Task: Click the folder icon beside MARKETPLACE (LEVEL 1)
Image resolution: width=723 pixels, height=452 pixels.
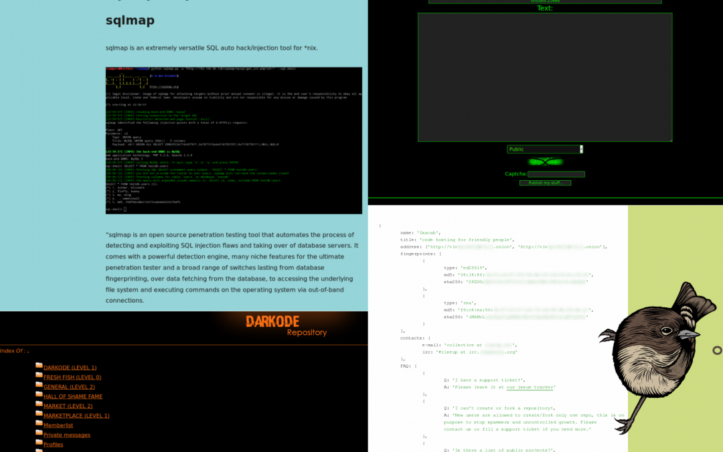Action: click(x=39, y=415)
